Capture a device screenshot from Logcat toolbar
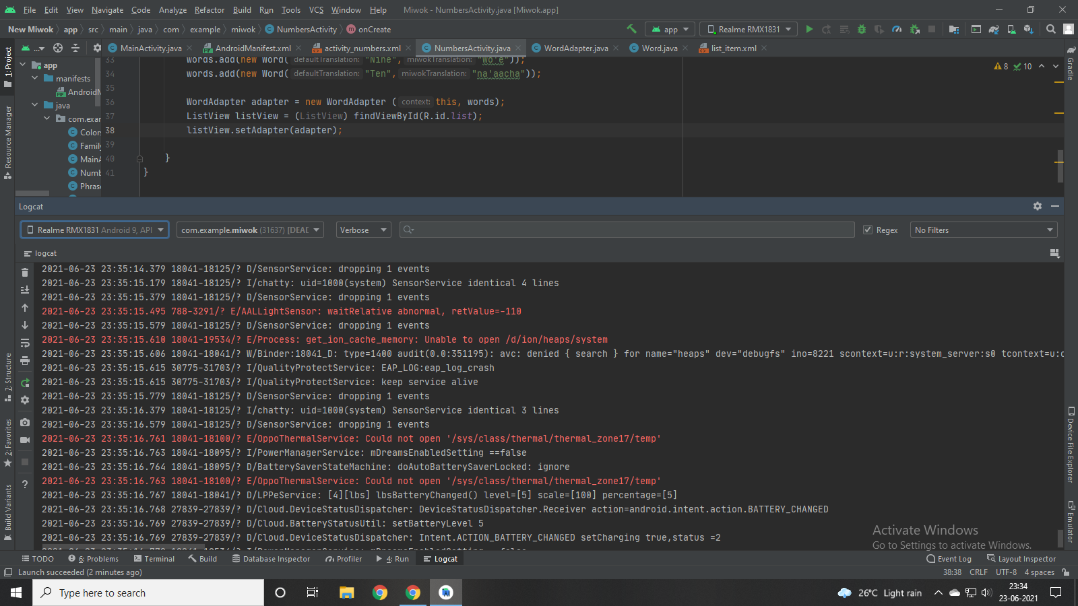Image resolution: width=1078 pixels, height=606 pixels. [24, 422]
